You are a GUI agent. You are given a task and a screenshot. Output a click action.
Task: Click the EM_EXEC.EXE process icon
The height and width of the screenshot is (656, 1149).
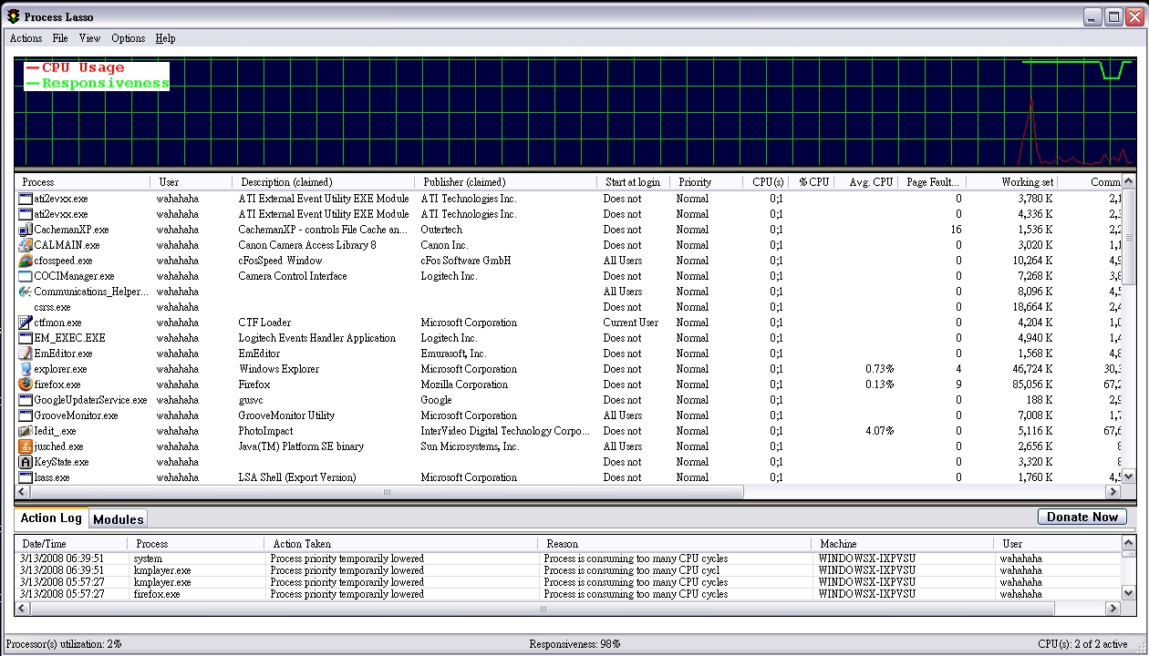point(26,338)
